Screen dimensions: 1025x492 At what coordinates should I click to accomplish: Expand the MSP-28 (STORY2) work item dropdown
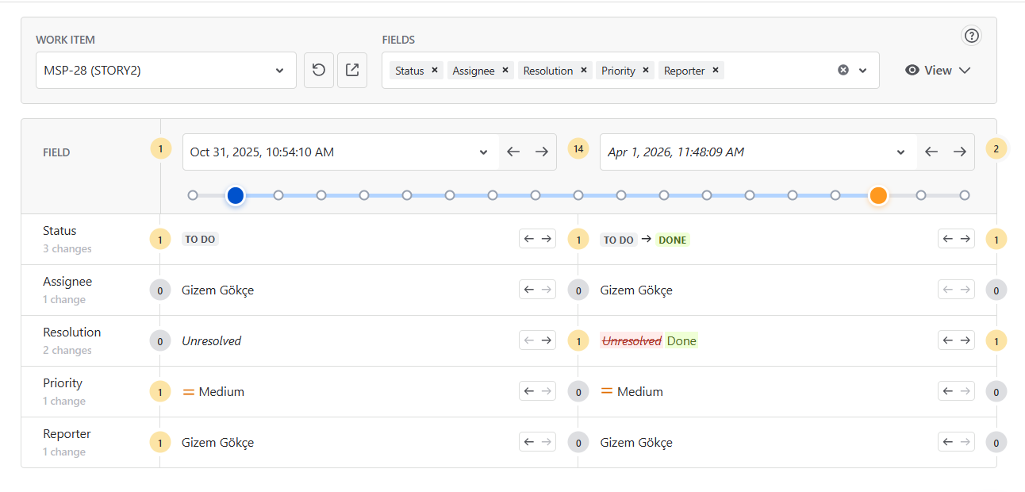click(x=280, y=71)
